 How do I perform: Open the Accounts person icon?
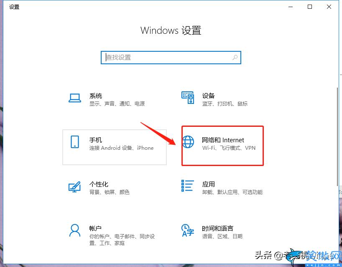click(75, 230)
